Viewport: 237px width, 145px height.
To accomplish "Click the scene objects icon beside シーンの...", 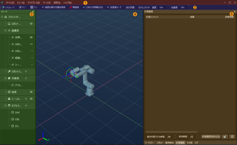I will point(9,99).
